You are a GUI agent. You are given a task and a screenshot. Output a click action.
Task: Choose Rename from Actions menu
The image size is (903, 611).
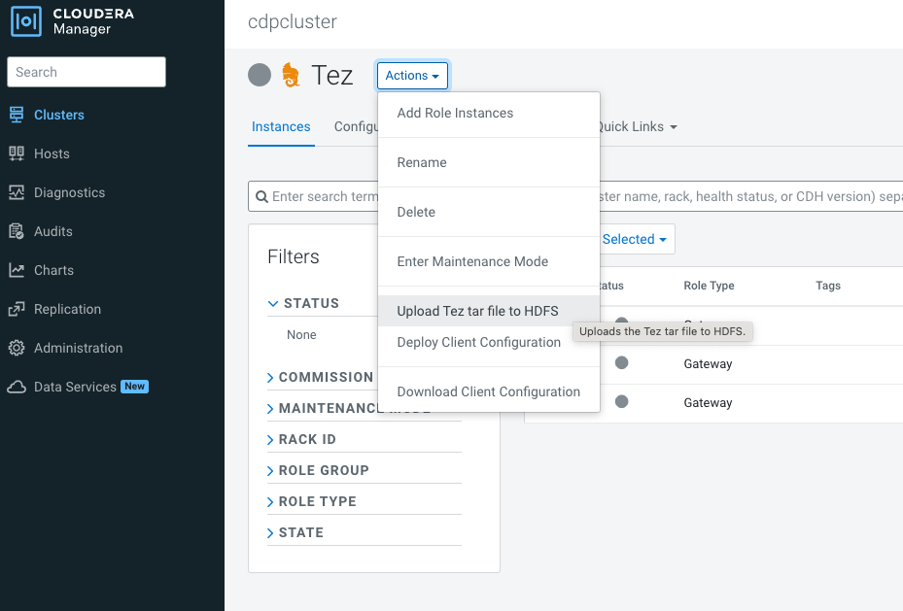coord(489,162)
